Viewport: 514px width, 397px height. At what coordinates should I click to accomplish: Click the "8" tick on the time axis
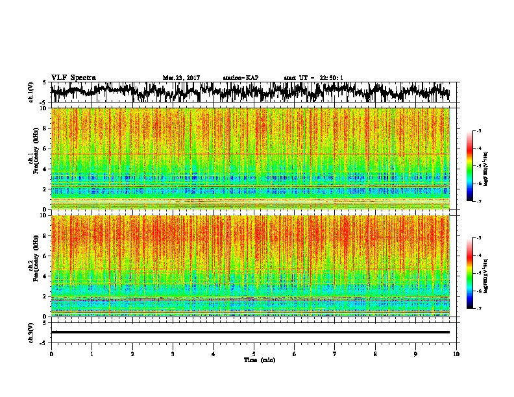[x=375, y=354]
